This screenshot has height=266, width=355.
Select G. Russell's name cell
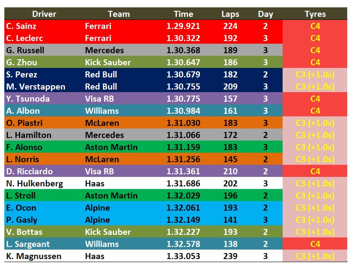tap(25, 50)
